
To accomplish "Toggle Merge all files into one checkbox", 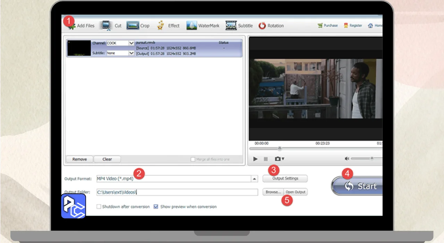I will (x=193, y=159).
